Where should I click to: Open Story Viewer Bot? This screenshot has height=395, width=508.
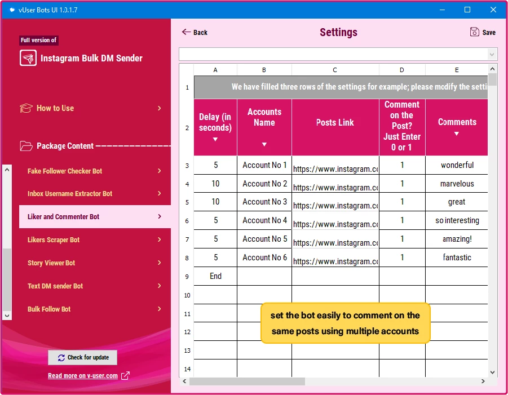(95, 263)
